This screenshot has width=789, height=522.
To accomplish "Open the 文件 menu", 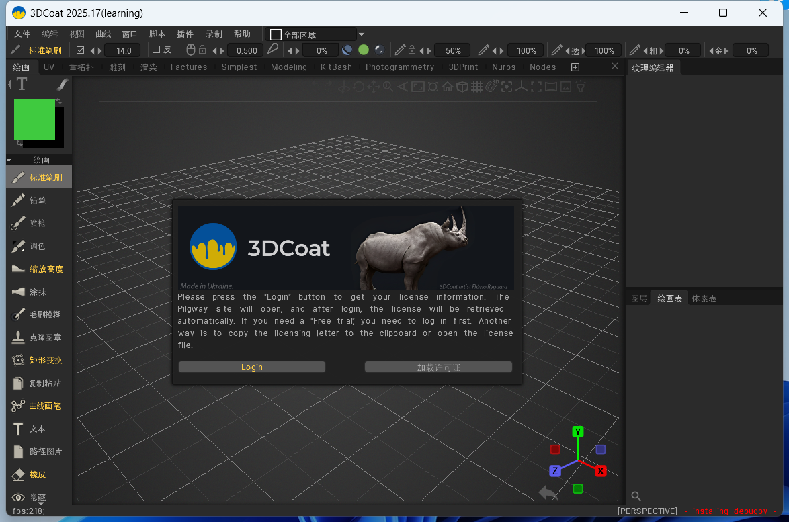I will 22,34.
